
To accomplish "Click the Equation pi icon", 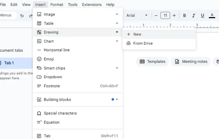I will click(x=39, y=122).
